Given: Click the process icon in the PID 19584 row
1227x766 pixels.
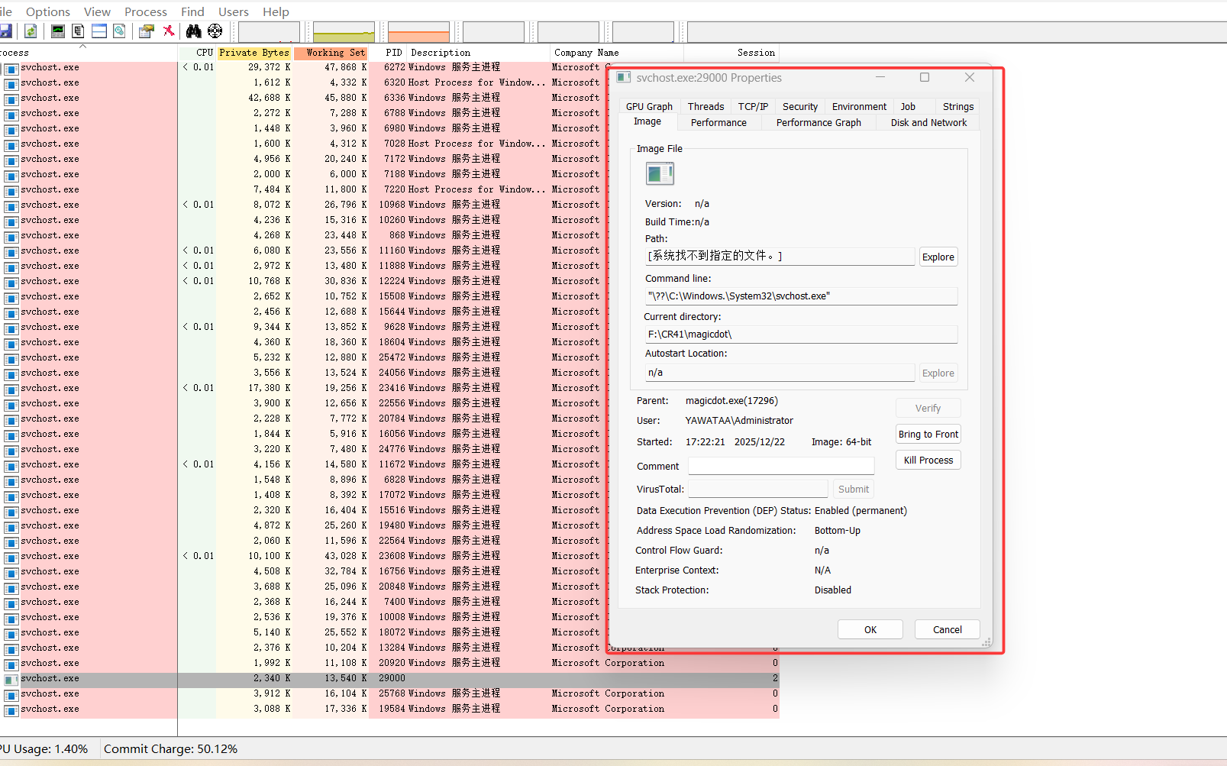Looking at the screenshot, I should coord(11,709).
